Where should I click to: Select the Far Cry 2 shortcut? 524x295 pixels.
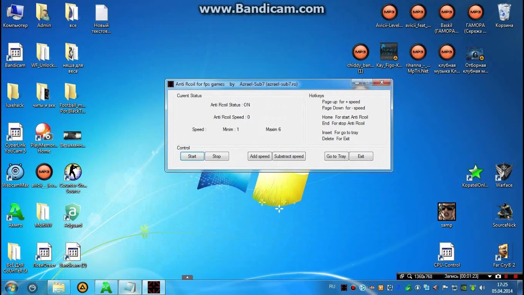click(504, 256)
